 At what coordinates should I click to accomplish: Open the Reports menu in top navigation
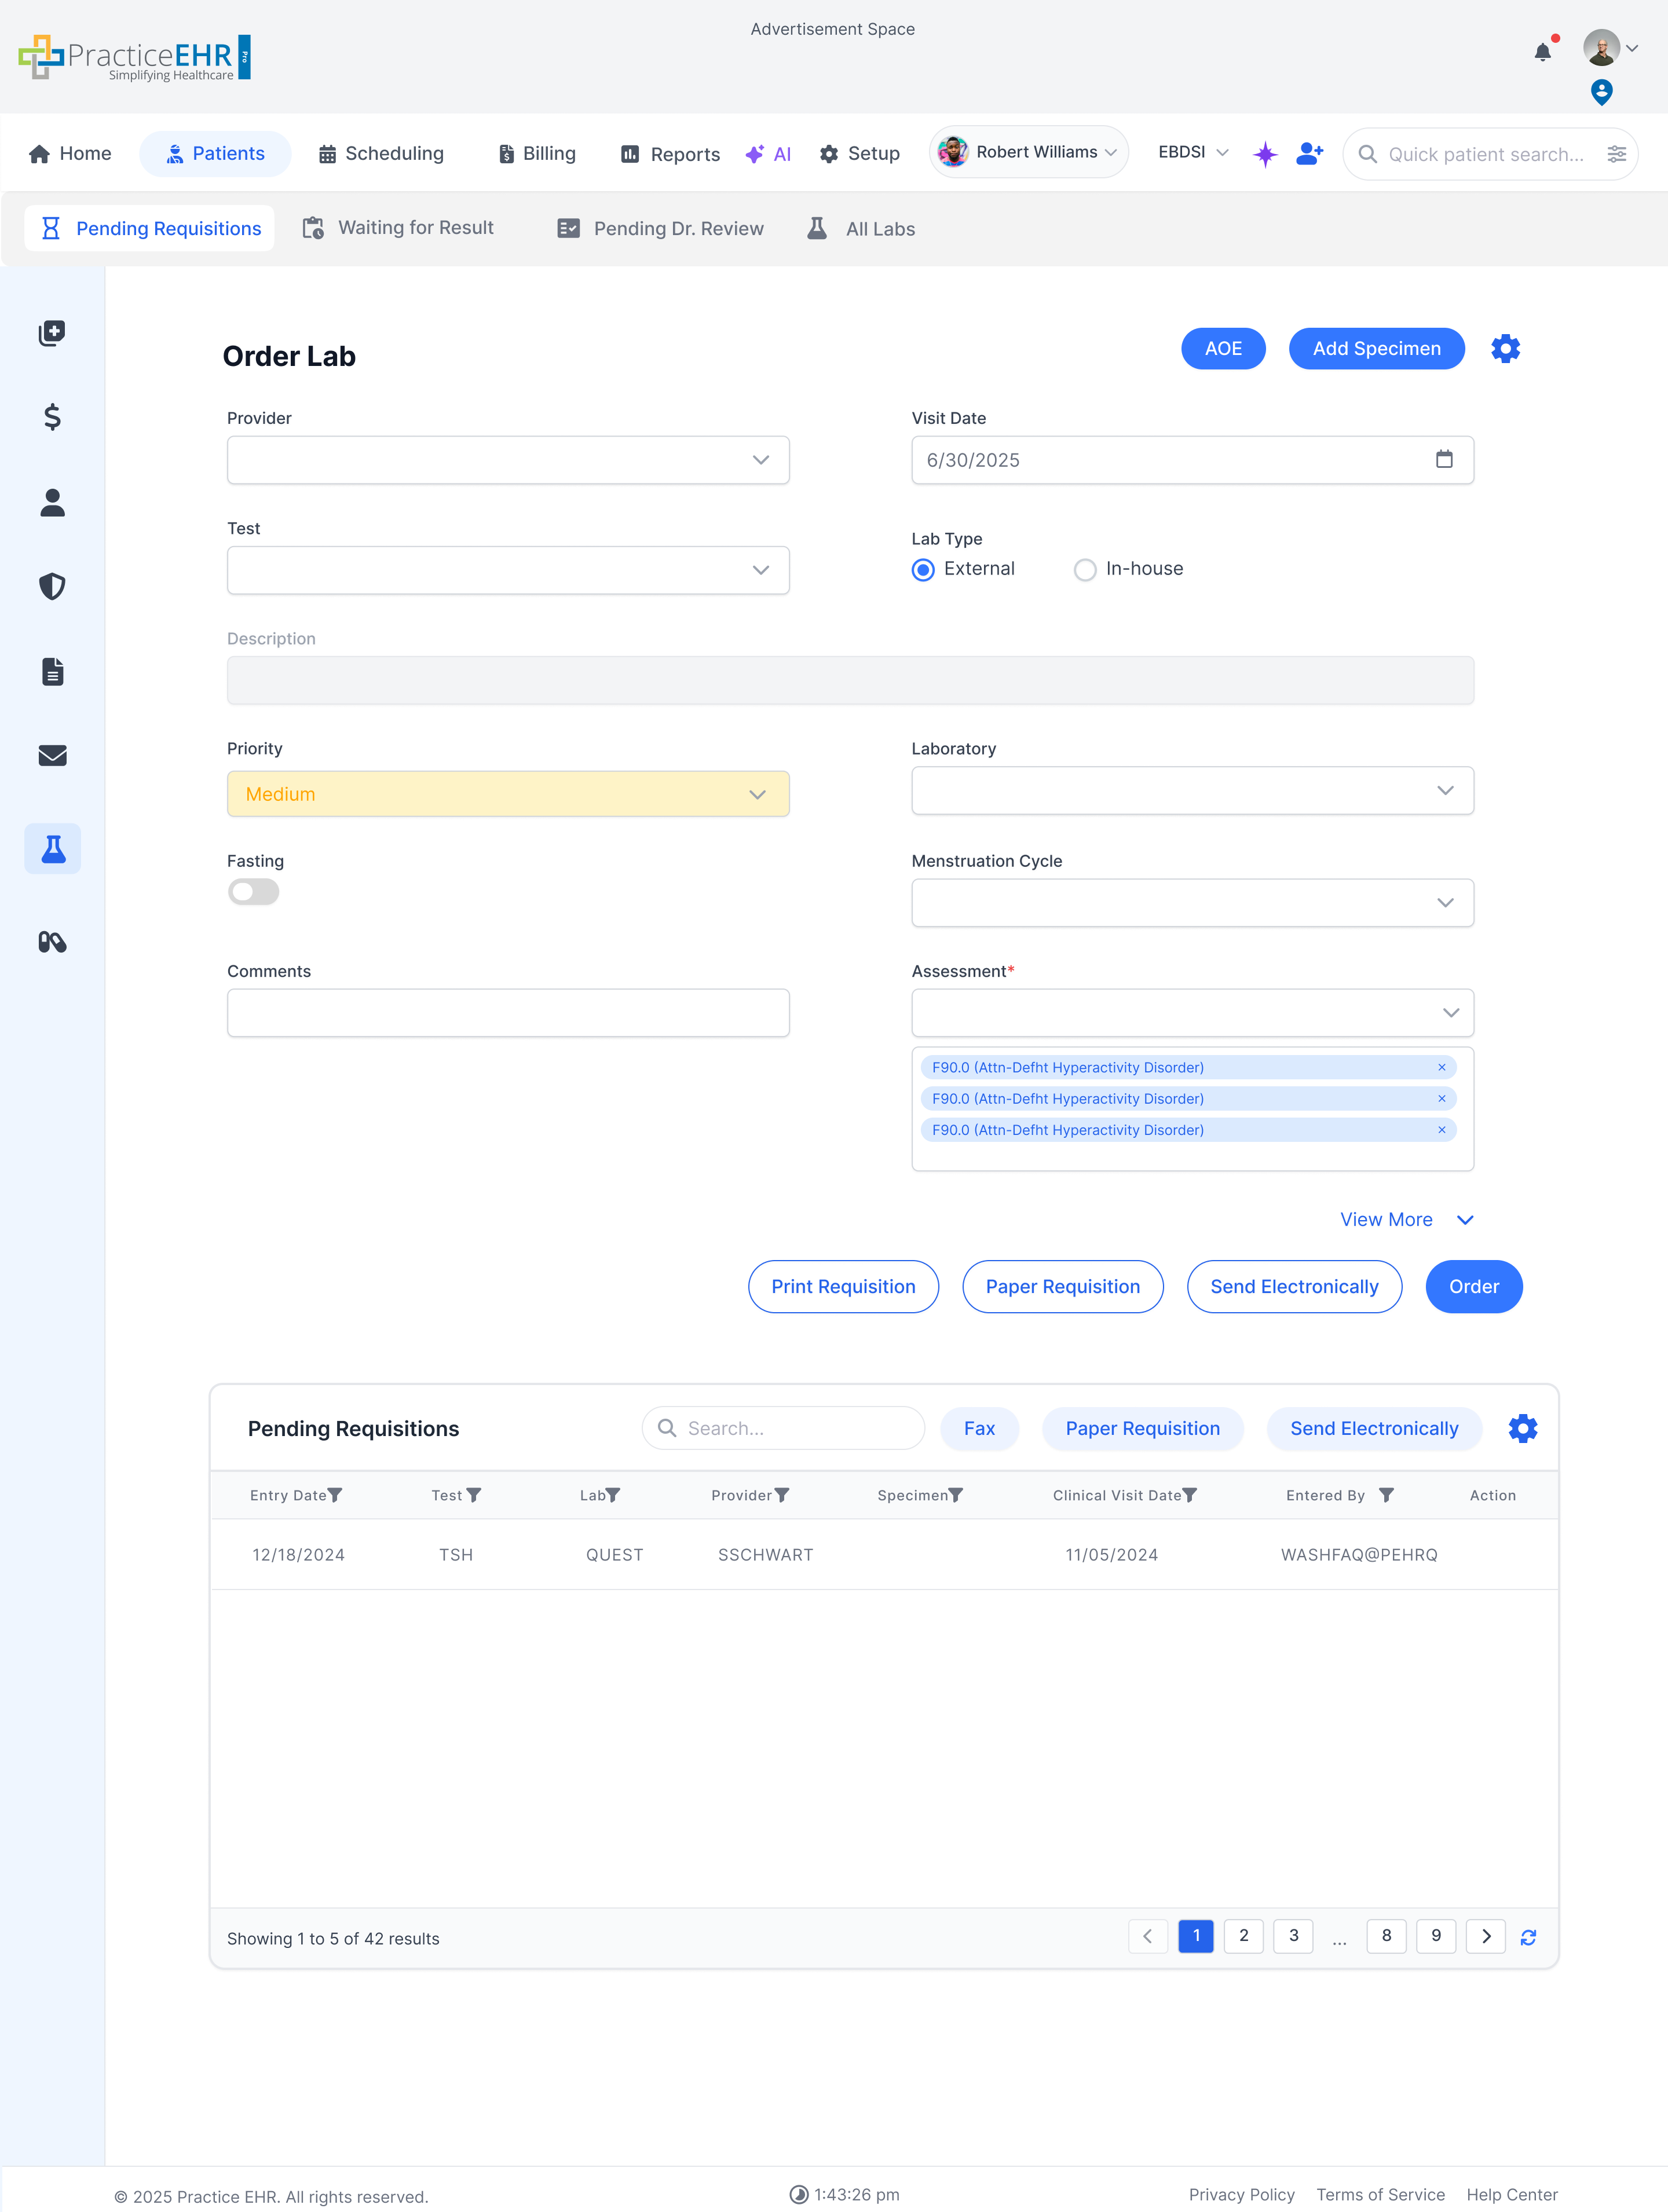click(x=669, y=153)
